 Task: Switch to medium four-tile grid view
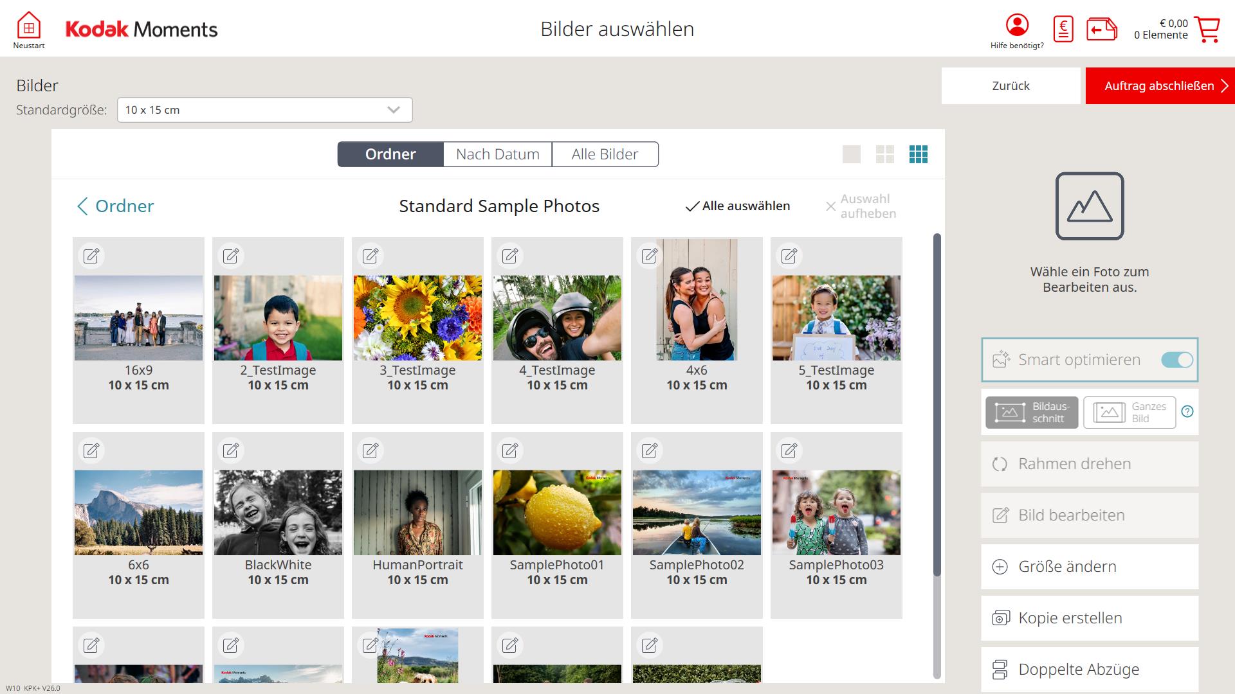tap(884, 154)
